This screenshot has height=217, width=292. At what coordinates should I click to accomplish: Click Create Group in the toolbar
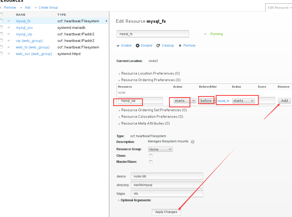[48, 8]
